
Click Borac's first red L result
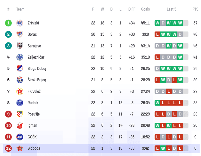tap(157, 34)
